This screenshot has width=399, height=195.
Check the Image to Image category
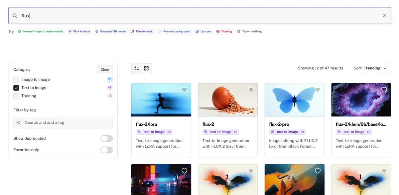[x=16, y=80]
